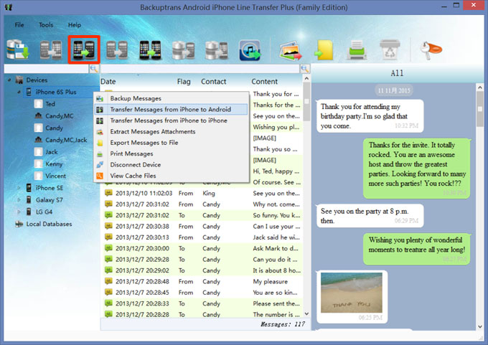Collapse the iPhone 6S Plus node
This screenshot has height=345, width=488.
pyautogui.click(x=19, y=92)
